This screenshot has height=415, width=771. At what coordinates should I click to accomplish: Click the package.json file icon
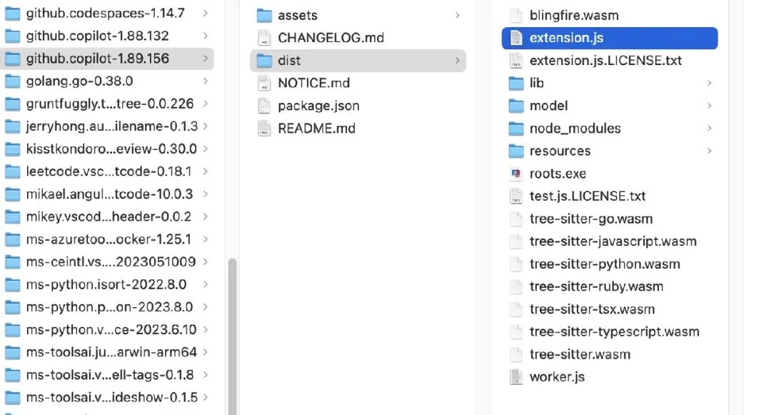click(x=265, y=106)
